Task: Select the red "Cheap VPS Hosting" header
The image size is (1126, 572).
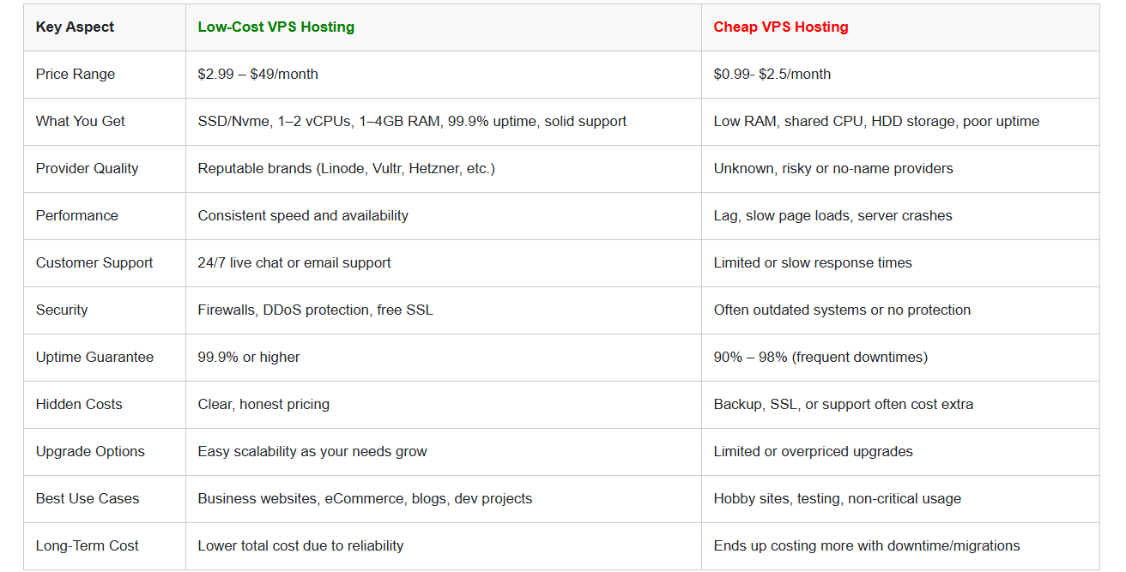Action: pos(780,27)
